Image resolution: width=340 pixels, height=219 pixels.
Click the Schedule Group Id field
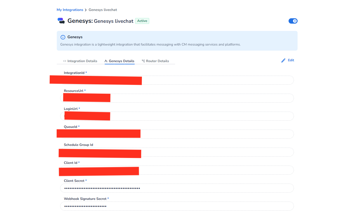[177, 152]
